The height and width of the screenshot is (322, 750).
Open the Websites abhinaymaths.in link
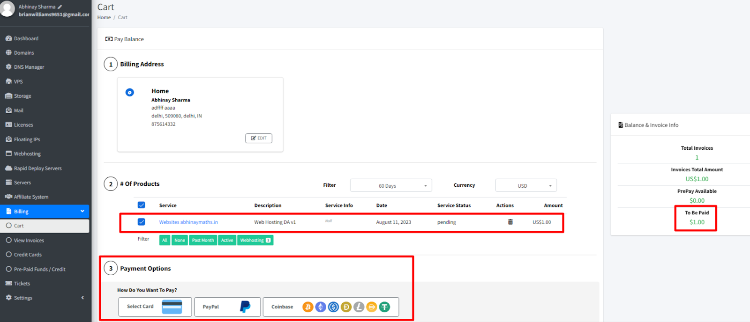point(188,222)
